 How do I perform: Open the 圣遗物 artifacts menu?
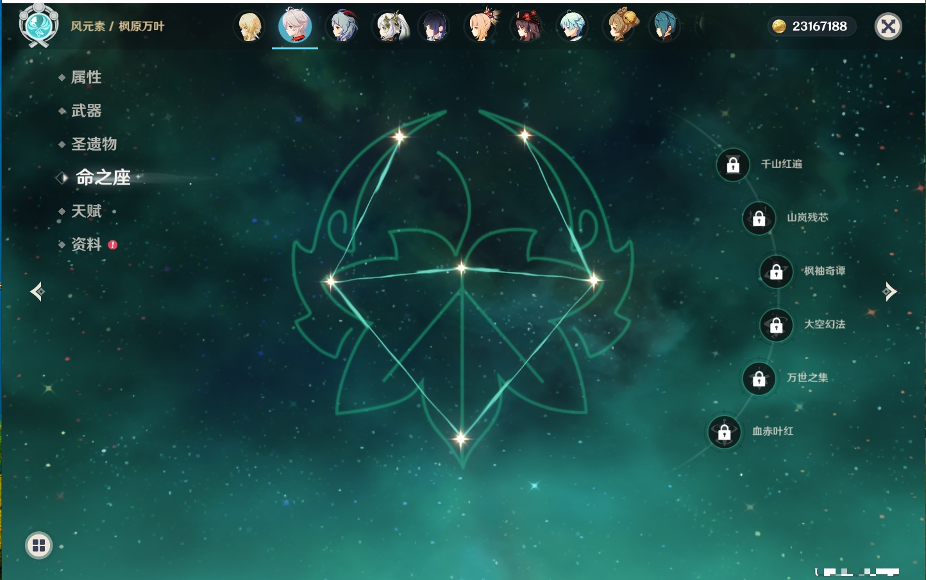pos(94,144)
